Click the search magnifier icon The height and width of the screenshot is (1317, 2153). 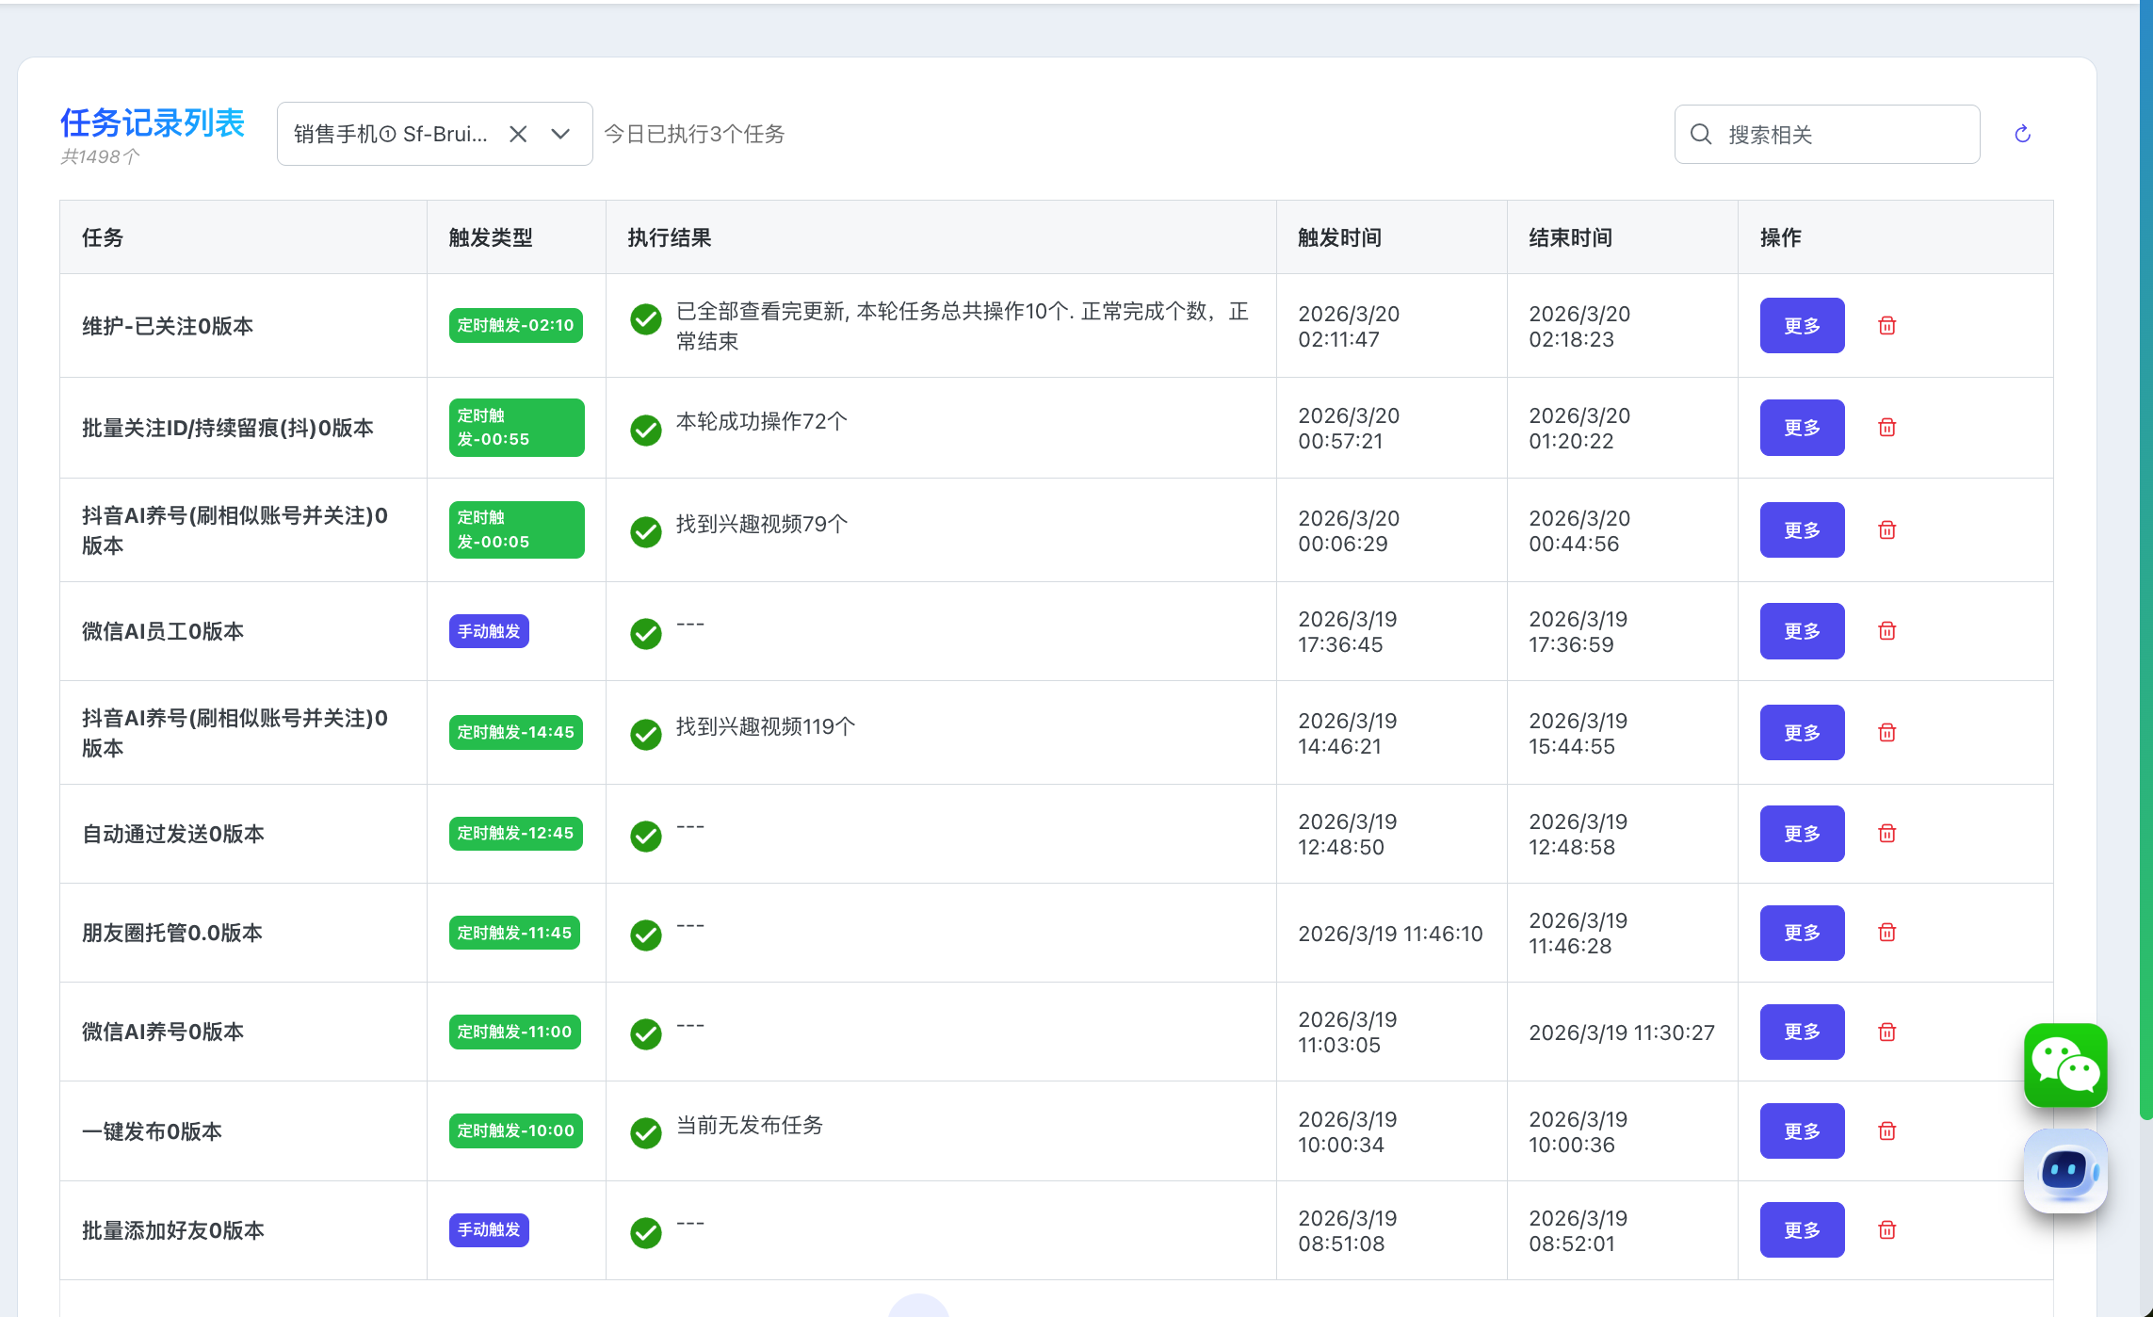pyautogui.click(x=1701, y=135)
